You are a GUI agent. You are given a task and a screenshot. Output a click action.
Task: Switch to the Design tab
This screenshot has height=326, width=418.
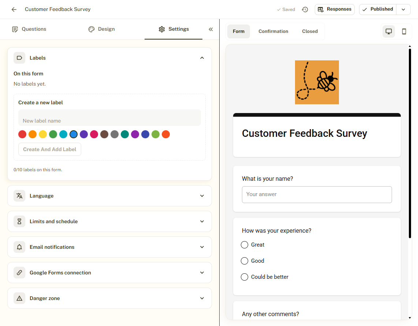pos(101,29)
